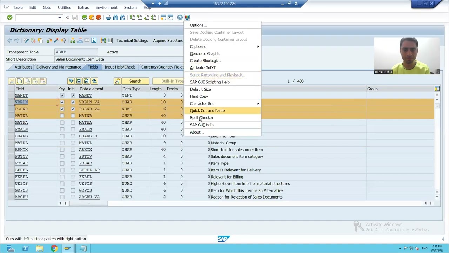Click right arrow of horizontal scrollbar at right end
The height and width of the screenshot is (253, 449).
coord(431,203)
